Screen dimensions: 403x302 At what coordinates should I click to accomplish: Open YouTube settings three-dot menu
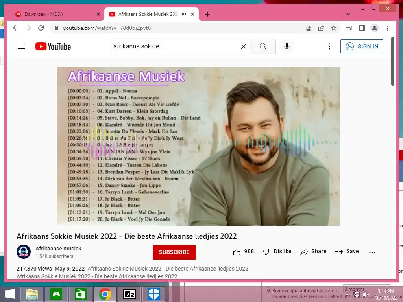[329, 46]
